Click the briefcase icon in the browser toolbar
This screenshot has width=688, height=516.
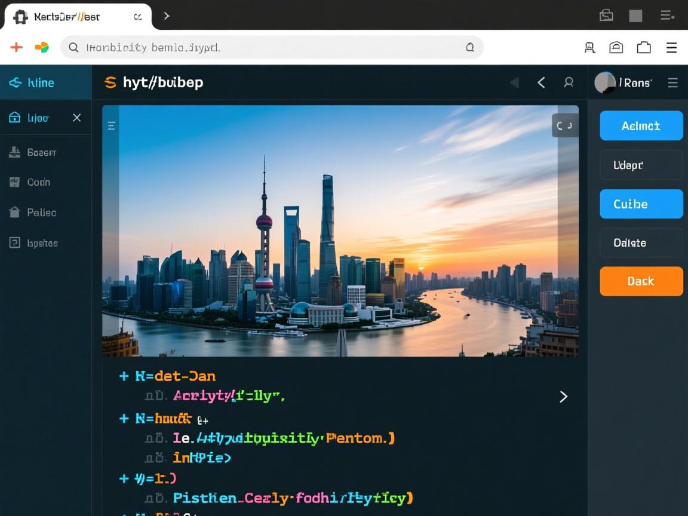pos(644,48)
